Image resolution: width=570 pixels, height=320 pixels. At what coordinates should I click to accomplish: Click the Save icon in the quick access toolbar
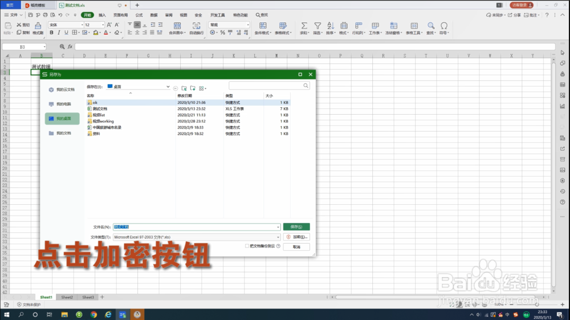tap(31, 15)
